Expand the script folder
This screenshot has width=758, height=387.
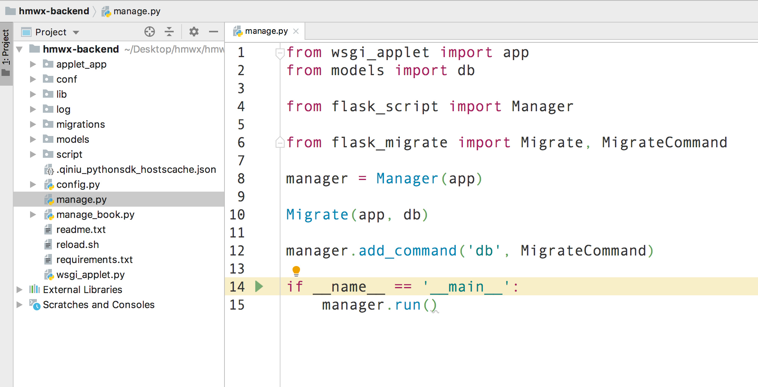pos(33,154)
